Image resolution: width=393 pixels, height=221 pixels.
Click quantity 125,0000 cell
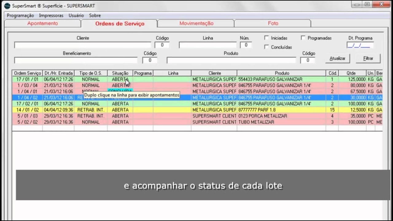coord(352,79)
